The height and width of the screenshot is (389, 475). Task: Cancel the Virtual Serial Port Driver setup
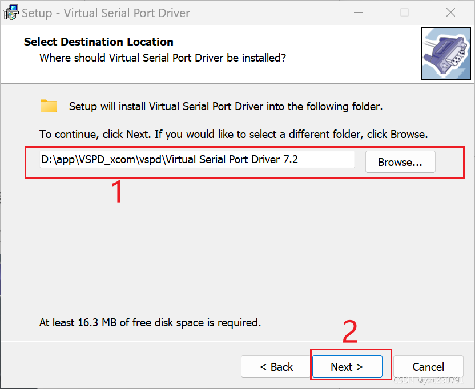[428, 367]
